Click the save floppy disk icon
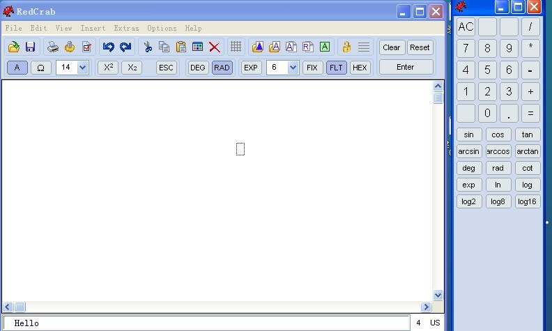Screen dimensions: 552x331 click(x=30, y=47)
